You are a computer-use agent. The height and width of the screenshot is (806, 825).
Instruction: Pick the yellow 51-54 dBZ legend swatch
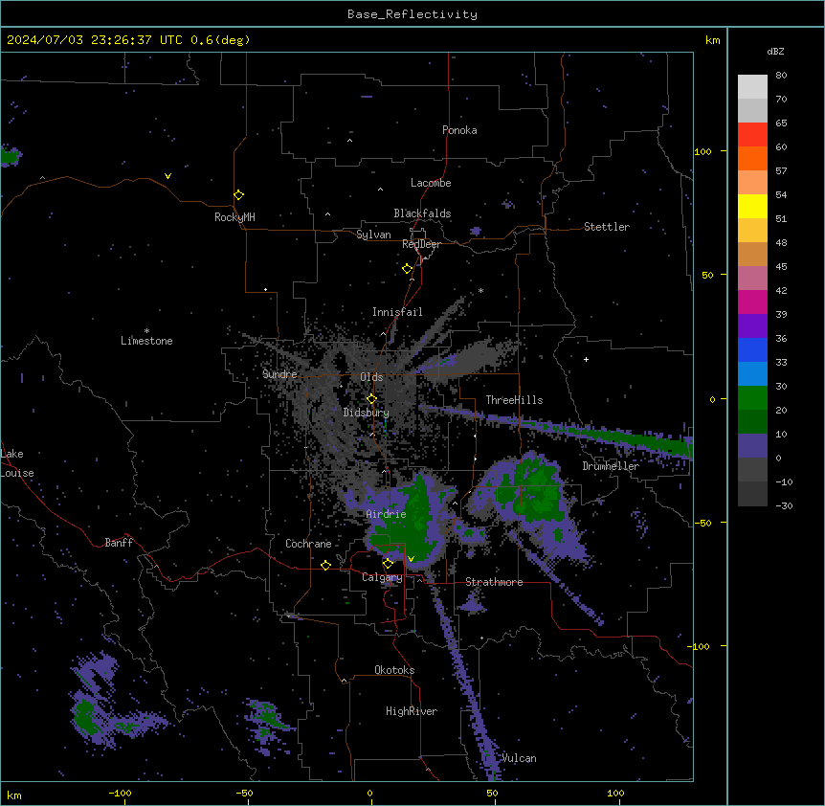tap(752, 206)
